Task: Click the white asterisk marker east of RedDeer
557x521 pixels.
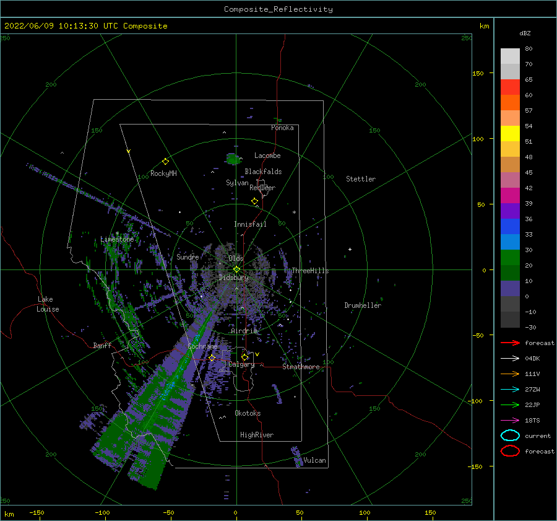Action: [294, 212]
